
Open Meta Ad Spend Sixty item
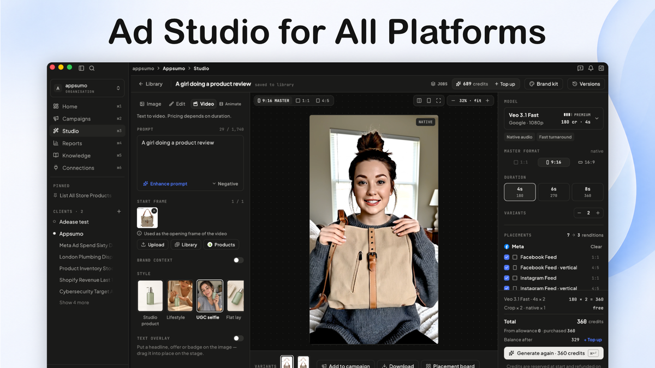pos(85,245)
